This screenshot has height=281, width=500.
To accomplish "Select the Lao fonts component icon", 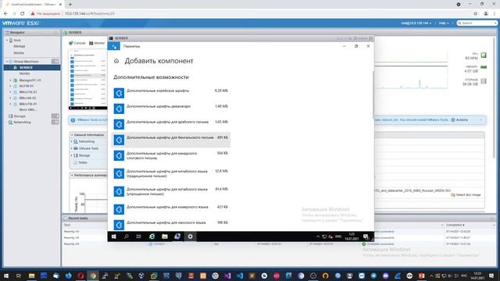I will [119, 225].
